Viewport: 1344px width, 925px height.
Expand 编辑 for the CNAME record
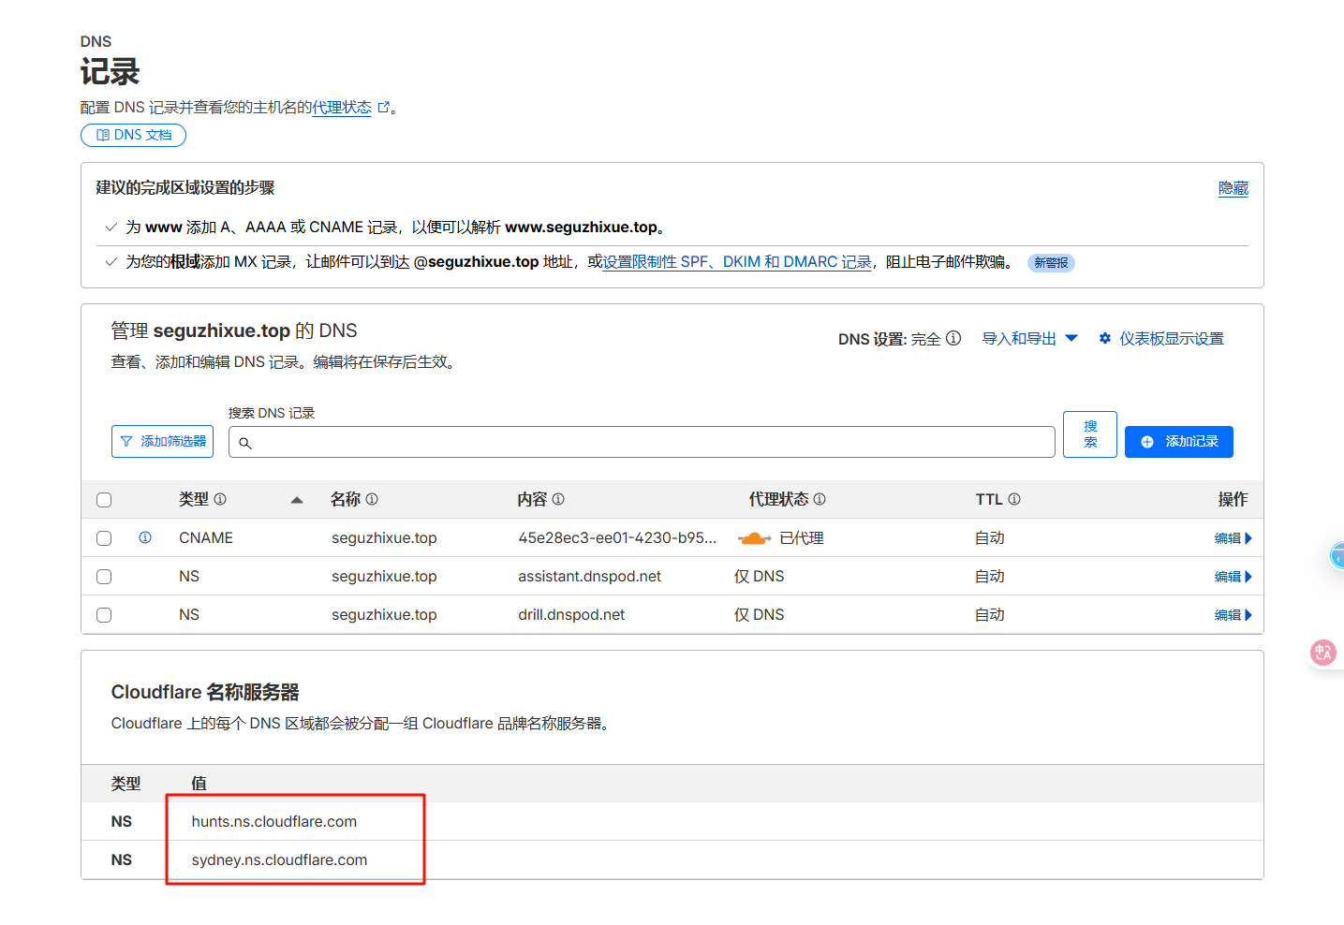click(1233, 538)
